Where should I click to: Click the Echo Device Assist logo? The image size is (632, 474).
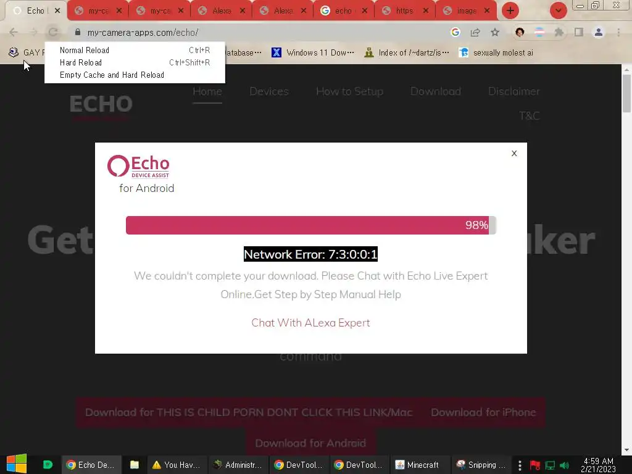coord(138,166)
